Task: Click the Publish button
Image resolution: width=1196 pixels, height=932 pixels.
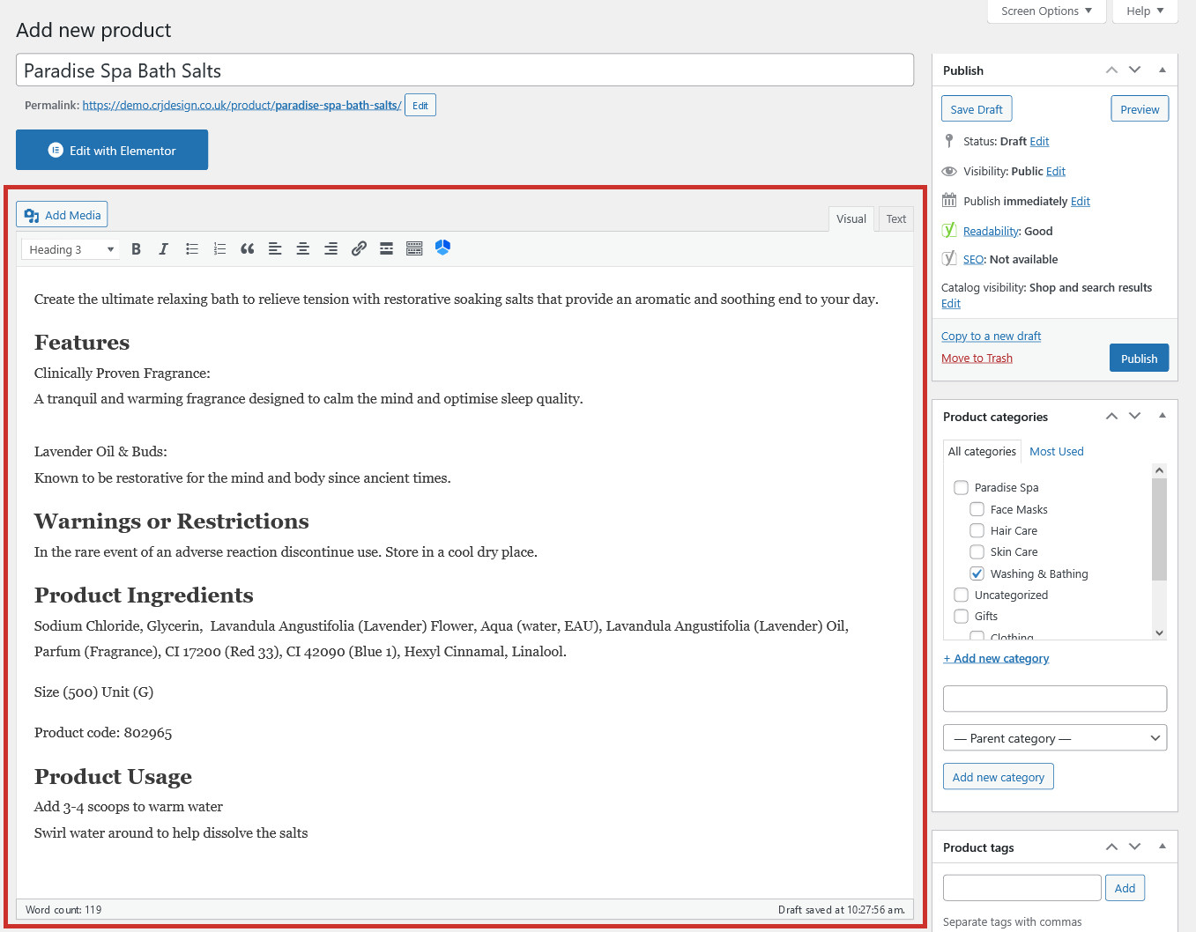Action: tap(1139, 359)
